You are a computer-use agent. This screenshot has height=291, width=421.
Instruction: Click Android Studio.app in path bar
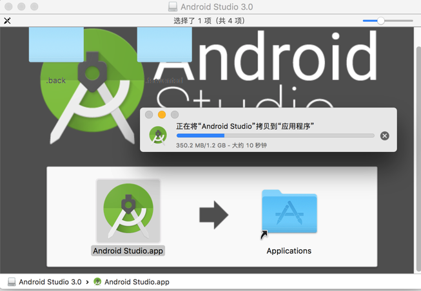137,282
